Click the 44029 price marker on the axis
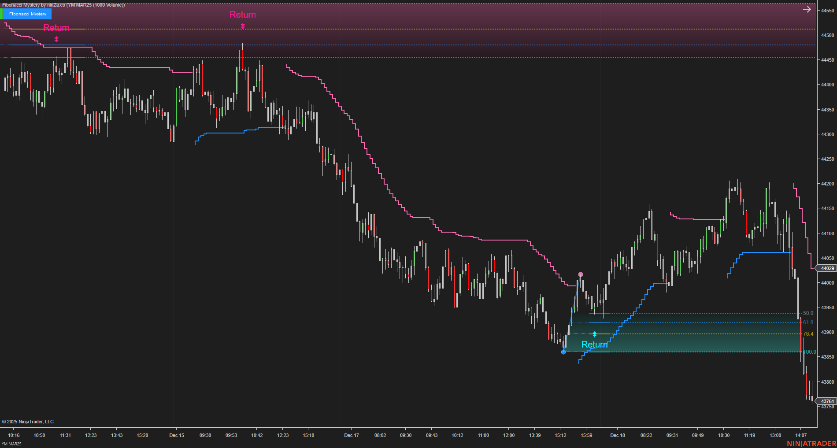 [827, 268]
